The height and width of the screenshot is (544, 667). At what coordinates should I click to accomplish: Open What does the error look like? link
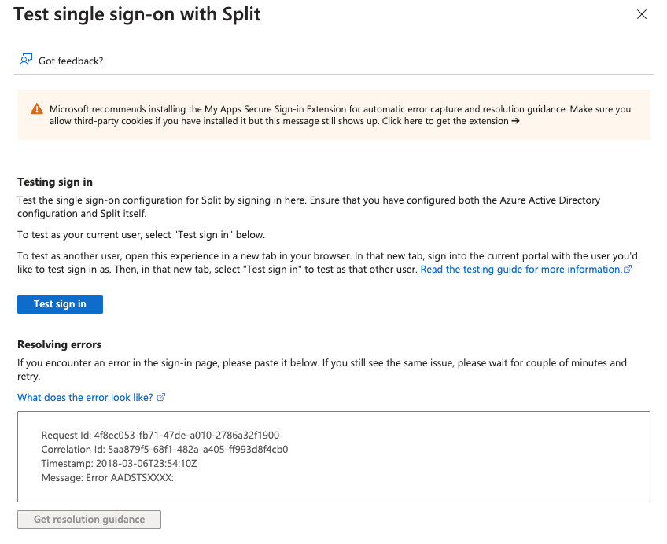coord(85,397)
